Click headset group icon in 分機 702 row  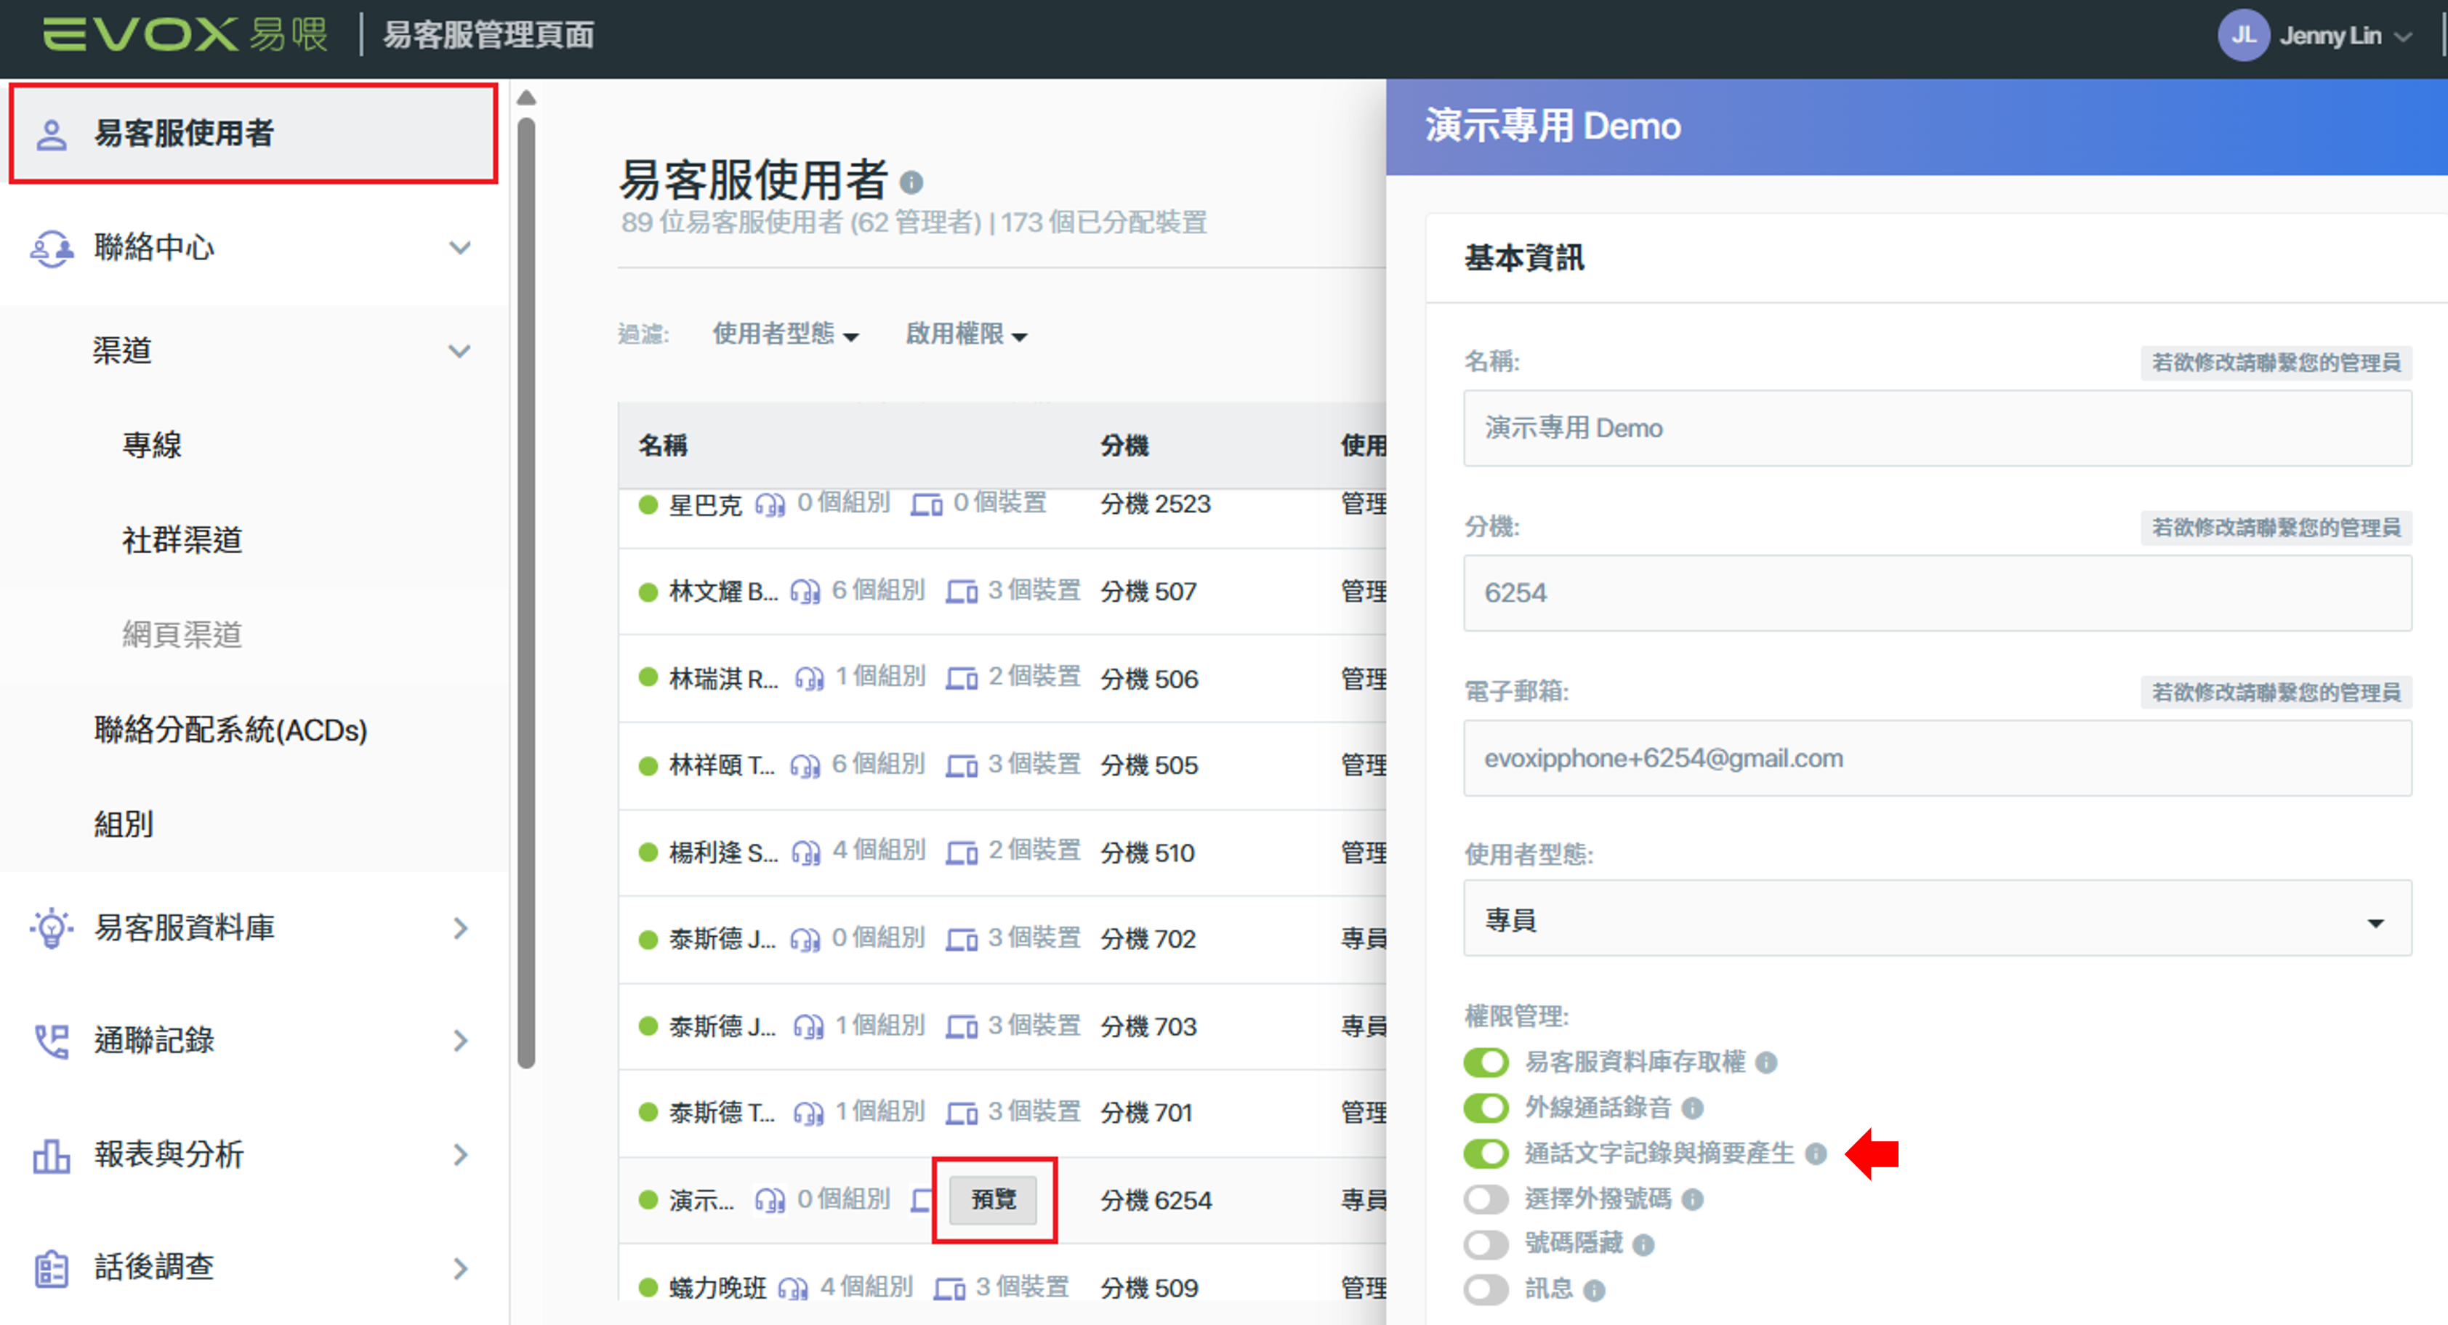805,939
